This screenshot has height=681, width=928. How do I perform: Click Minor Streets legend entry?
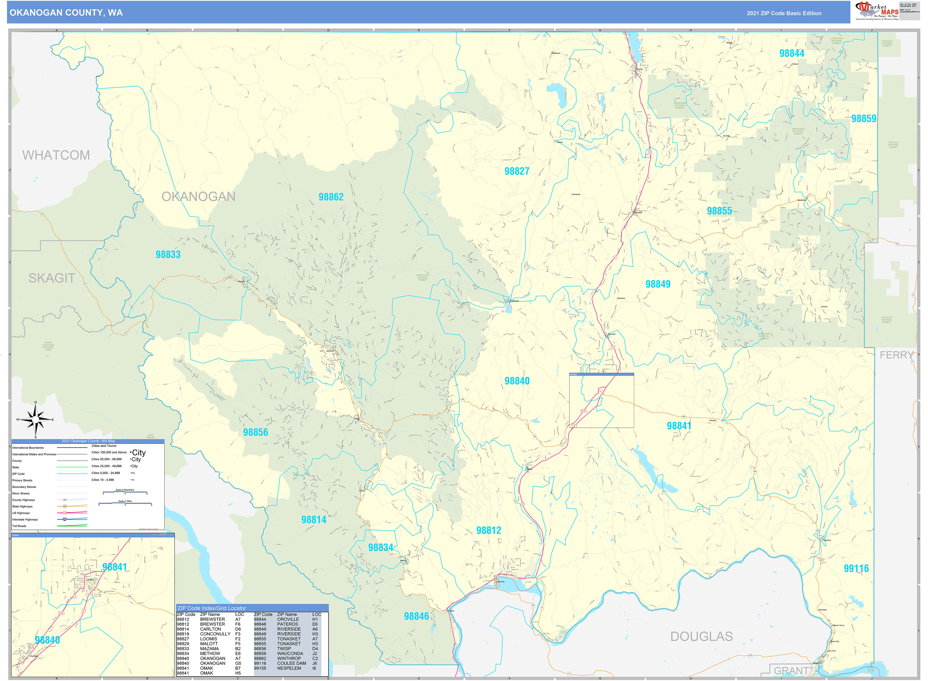pos(21,493)
